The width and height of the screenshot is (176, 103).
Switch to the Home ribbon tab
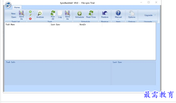[17, 7]
